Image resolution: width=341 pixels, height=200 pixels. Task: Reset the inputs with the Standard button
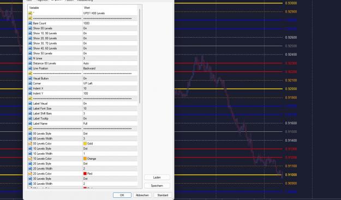point(163,195)
